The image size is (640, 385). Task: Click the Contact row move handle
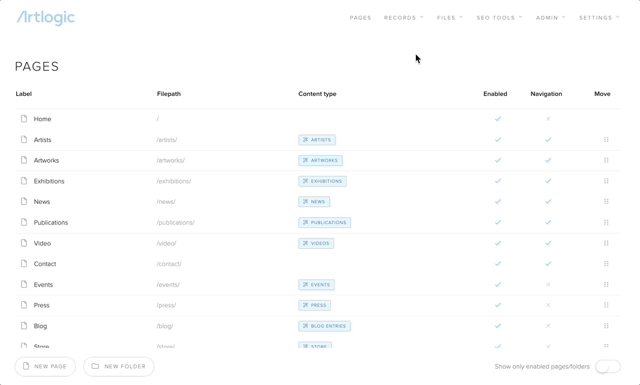[x=606, y=264]
